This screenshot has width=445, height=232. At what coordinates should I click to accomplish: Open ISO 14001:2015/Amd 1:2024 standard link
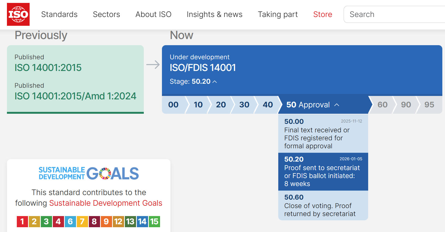75,96
